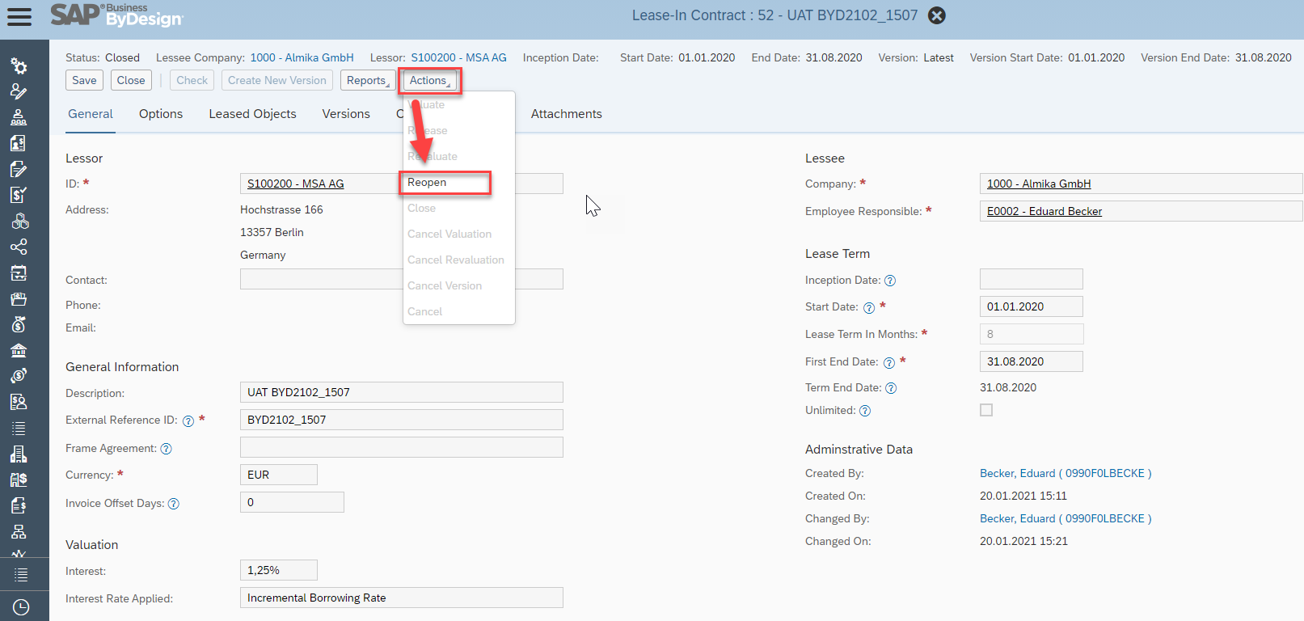Show help for Frame Agreement
This screenshot has height=621, width=1304.
point(166,449)
